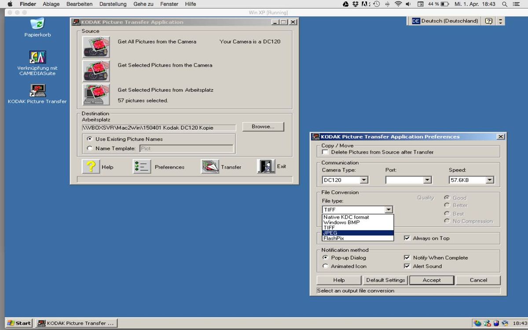
Task: Toggle the Alert Sound checkbox
Action: click(x=407, y=266)
